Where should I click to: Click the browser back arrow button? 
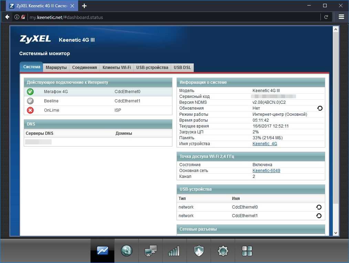tap(7, 17)
